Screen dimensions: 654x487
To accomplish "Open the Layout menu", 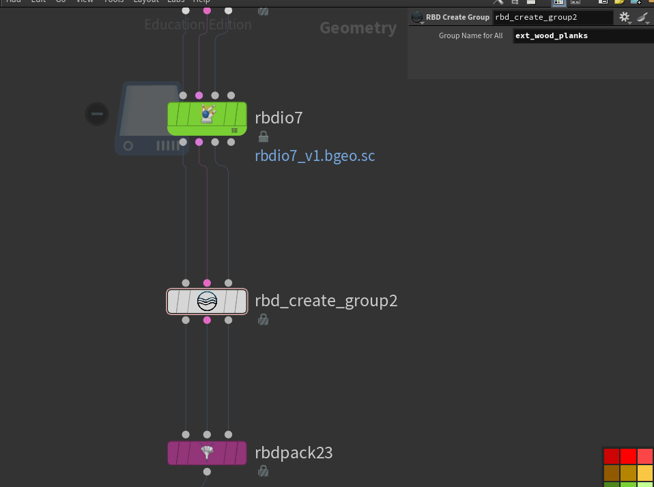I will (145, 2).
